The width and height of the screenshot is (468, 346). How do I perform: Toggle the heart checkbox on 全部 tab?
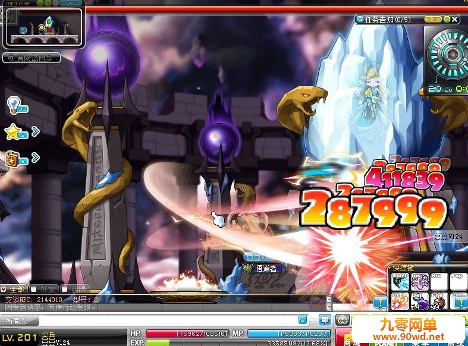tap(4, 289)
